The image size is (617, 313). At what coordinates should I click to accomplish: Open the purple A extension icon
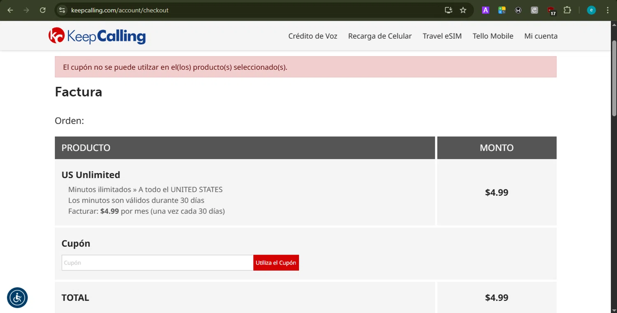tap(485, 10)
